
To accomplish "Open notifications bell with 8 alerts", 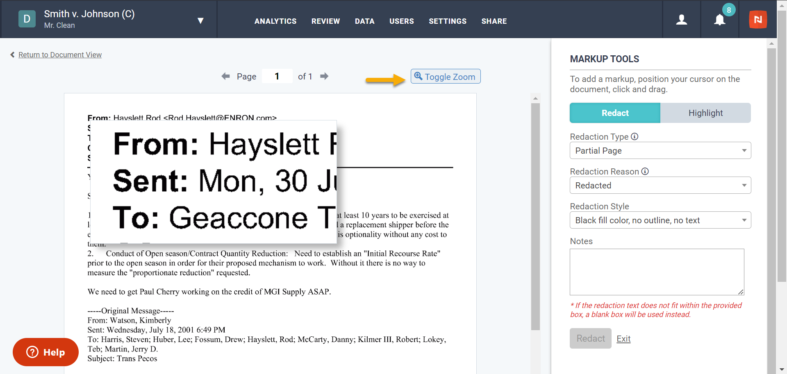I will tap(720, 19).
